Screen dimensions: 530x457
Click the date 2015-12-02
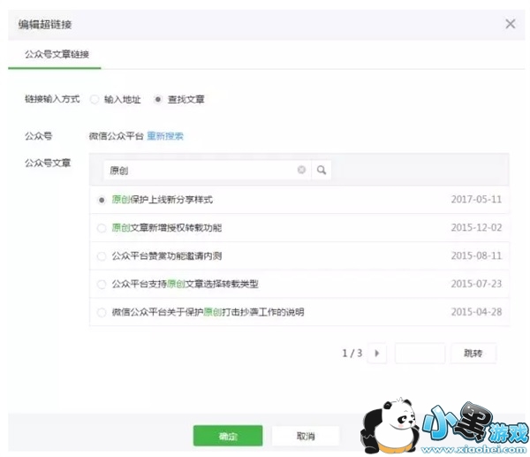pyautogui.click(x=476, y=227)
